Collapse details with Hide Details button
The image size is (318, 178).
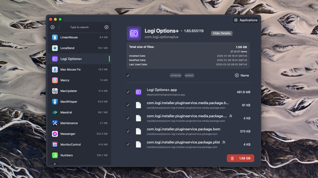[x=221, y=33]
